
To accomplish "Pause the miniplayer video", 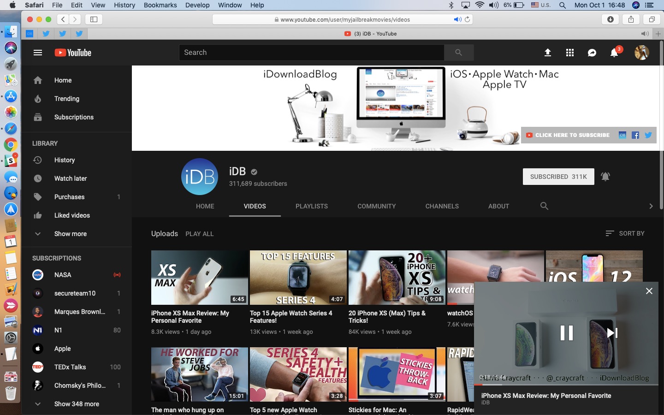I will coord(566,332).
